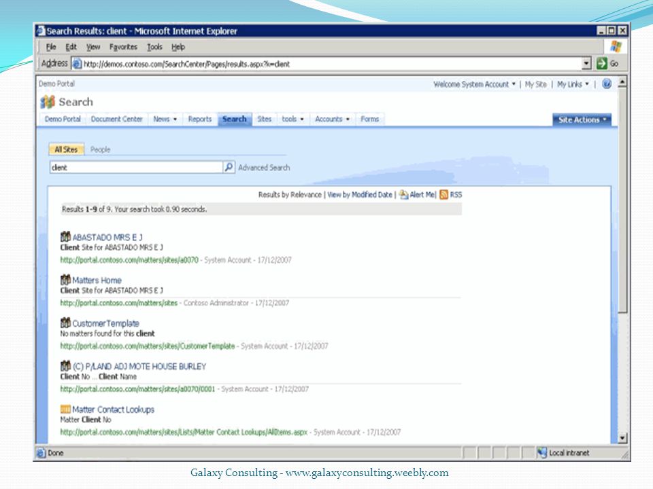Click the green Go arrow button

point(601,64)
